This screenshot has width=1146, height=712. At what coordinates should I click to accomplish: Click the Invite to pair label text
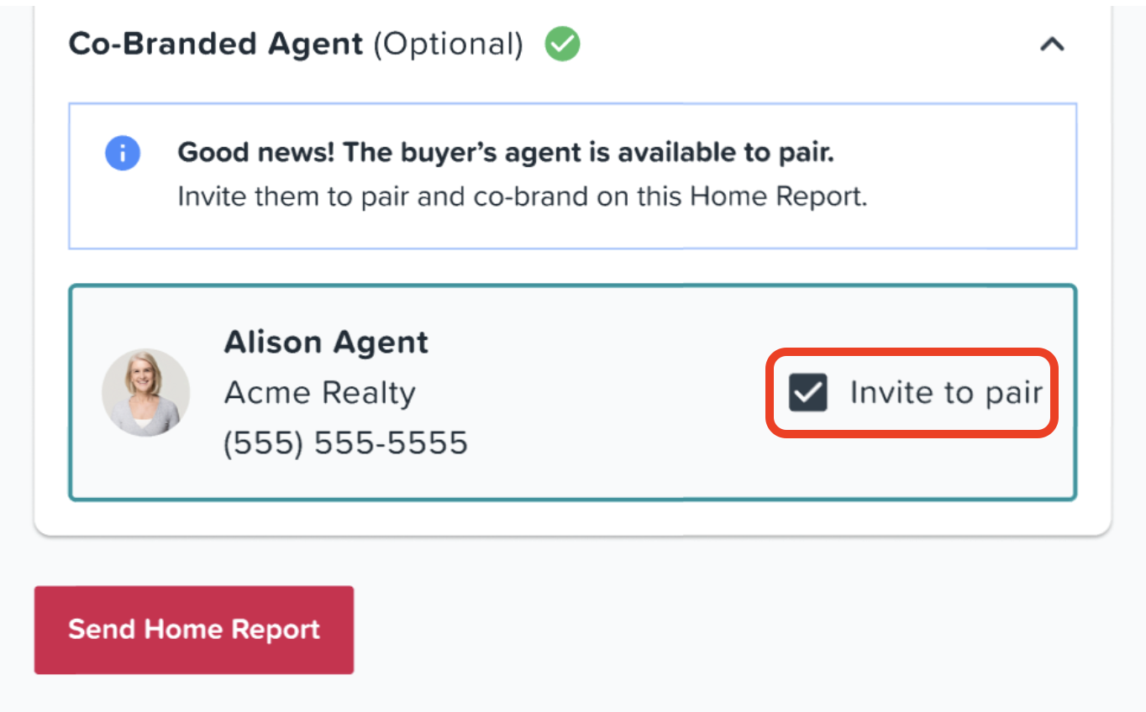(946, 393)
